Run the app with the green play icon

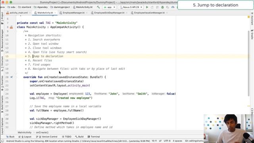[147, 7]
